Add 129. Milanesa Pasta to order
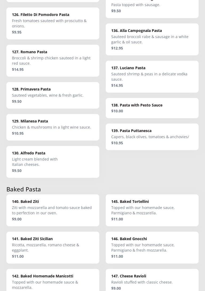 [x=53, y=127]
